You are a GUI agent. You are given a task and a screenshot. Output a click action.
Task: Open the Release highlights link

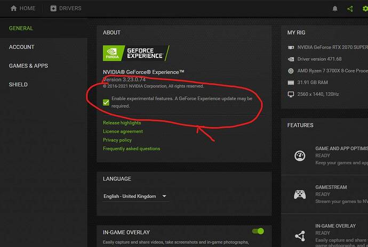[x=122, y=123]
